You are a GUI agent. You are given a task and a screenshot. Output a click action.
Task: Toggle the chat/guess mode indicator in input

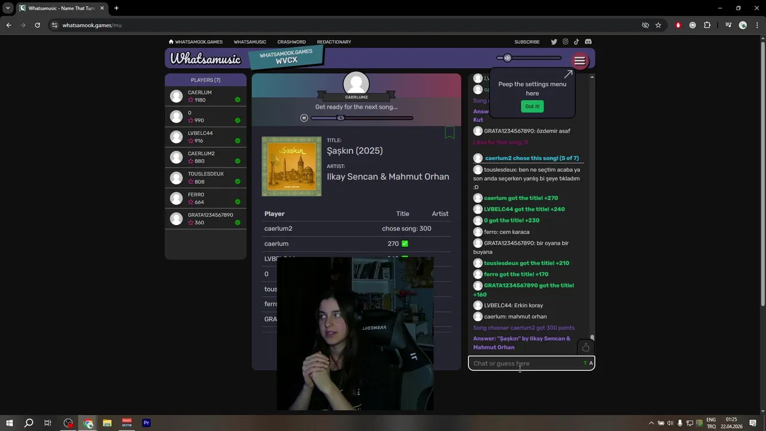pos(588,363)
